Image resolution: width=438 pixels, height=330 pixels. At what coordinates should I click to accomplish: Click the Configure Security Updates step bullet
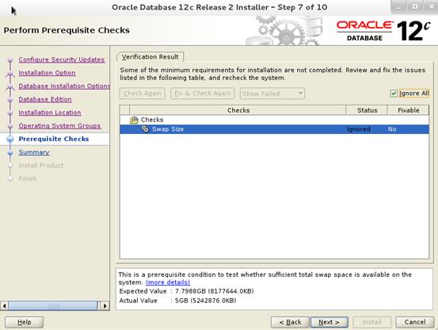tap(10, 59)
